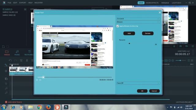The width and height of the screenshot is (196, 110).
Task: Click the Add New Track label
Action: coord(15,102)
